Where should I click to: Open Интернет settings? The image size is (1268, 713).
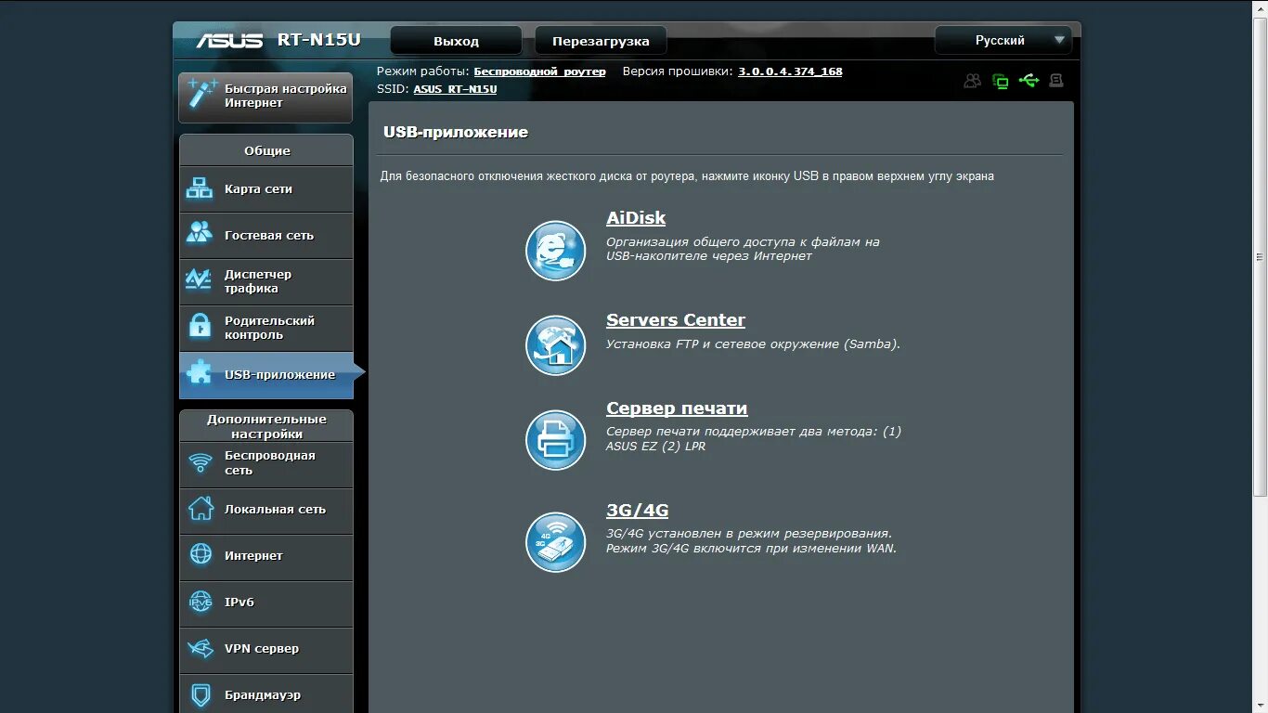pyautogui.click(x=266, y=557)
